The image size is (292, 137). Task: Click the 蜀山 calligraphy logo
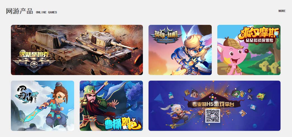[x=26, y=94]
